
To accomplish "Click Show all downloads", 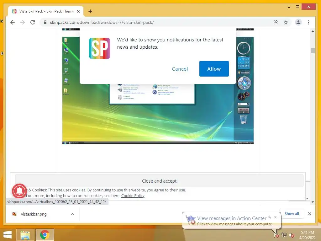I will tap(292, 214).
